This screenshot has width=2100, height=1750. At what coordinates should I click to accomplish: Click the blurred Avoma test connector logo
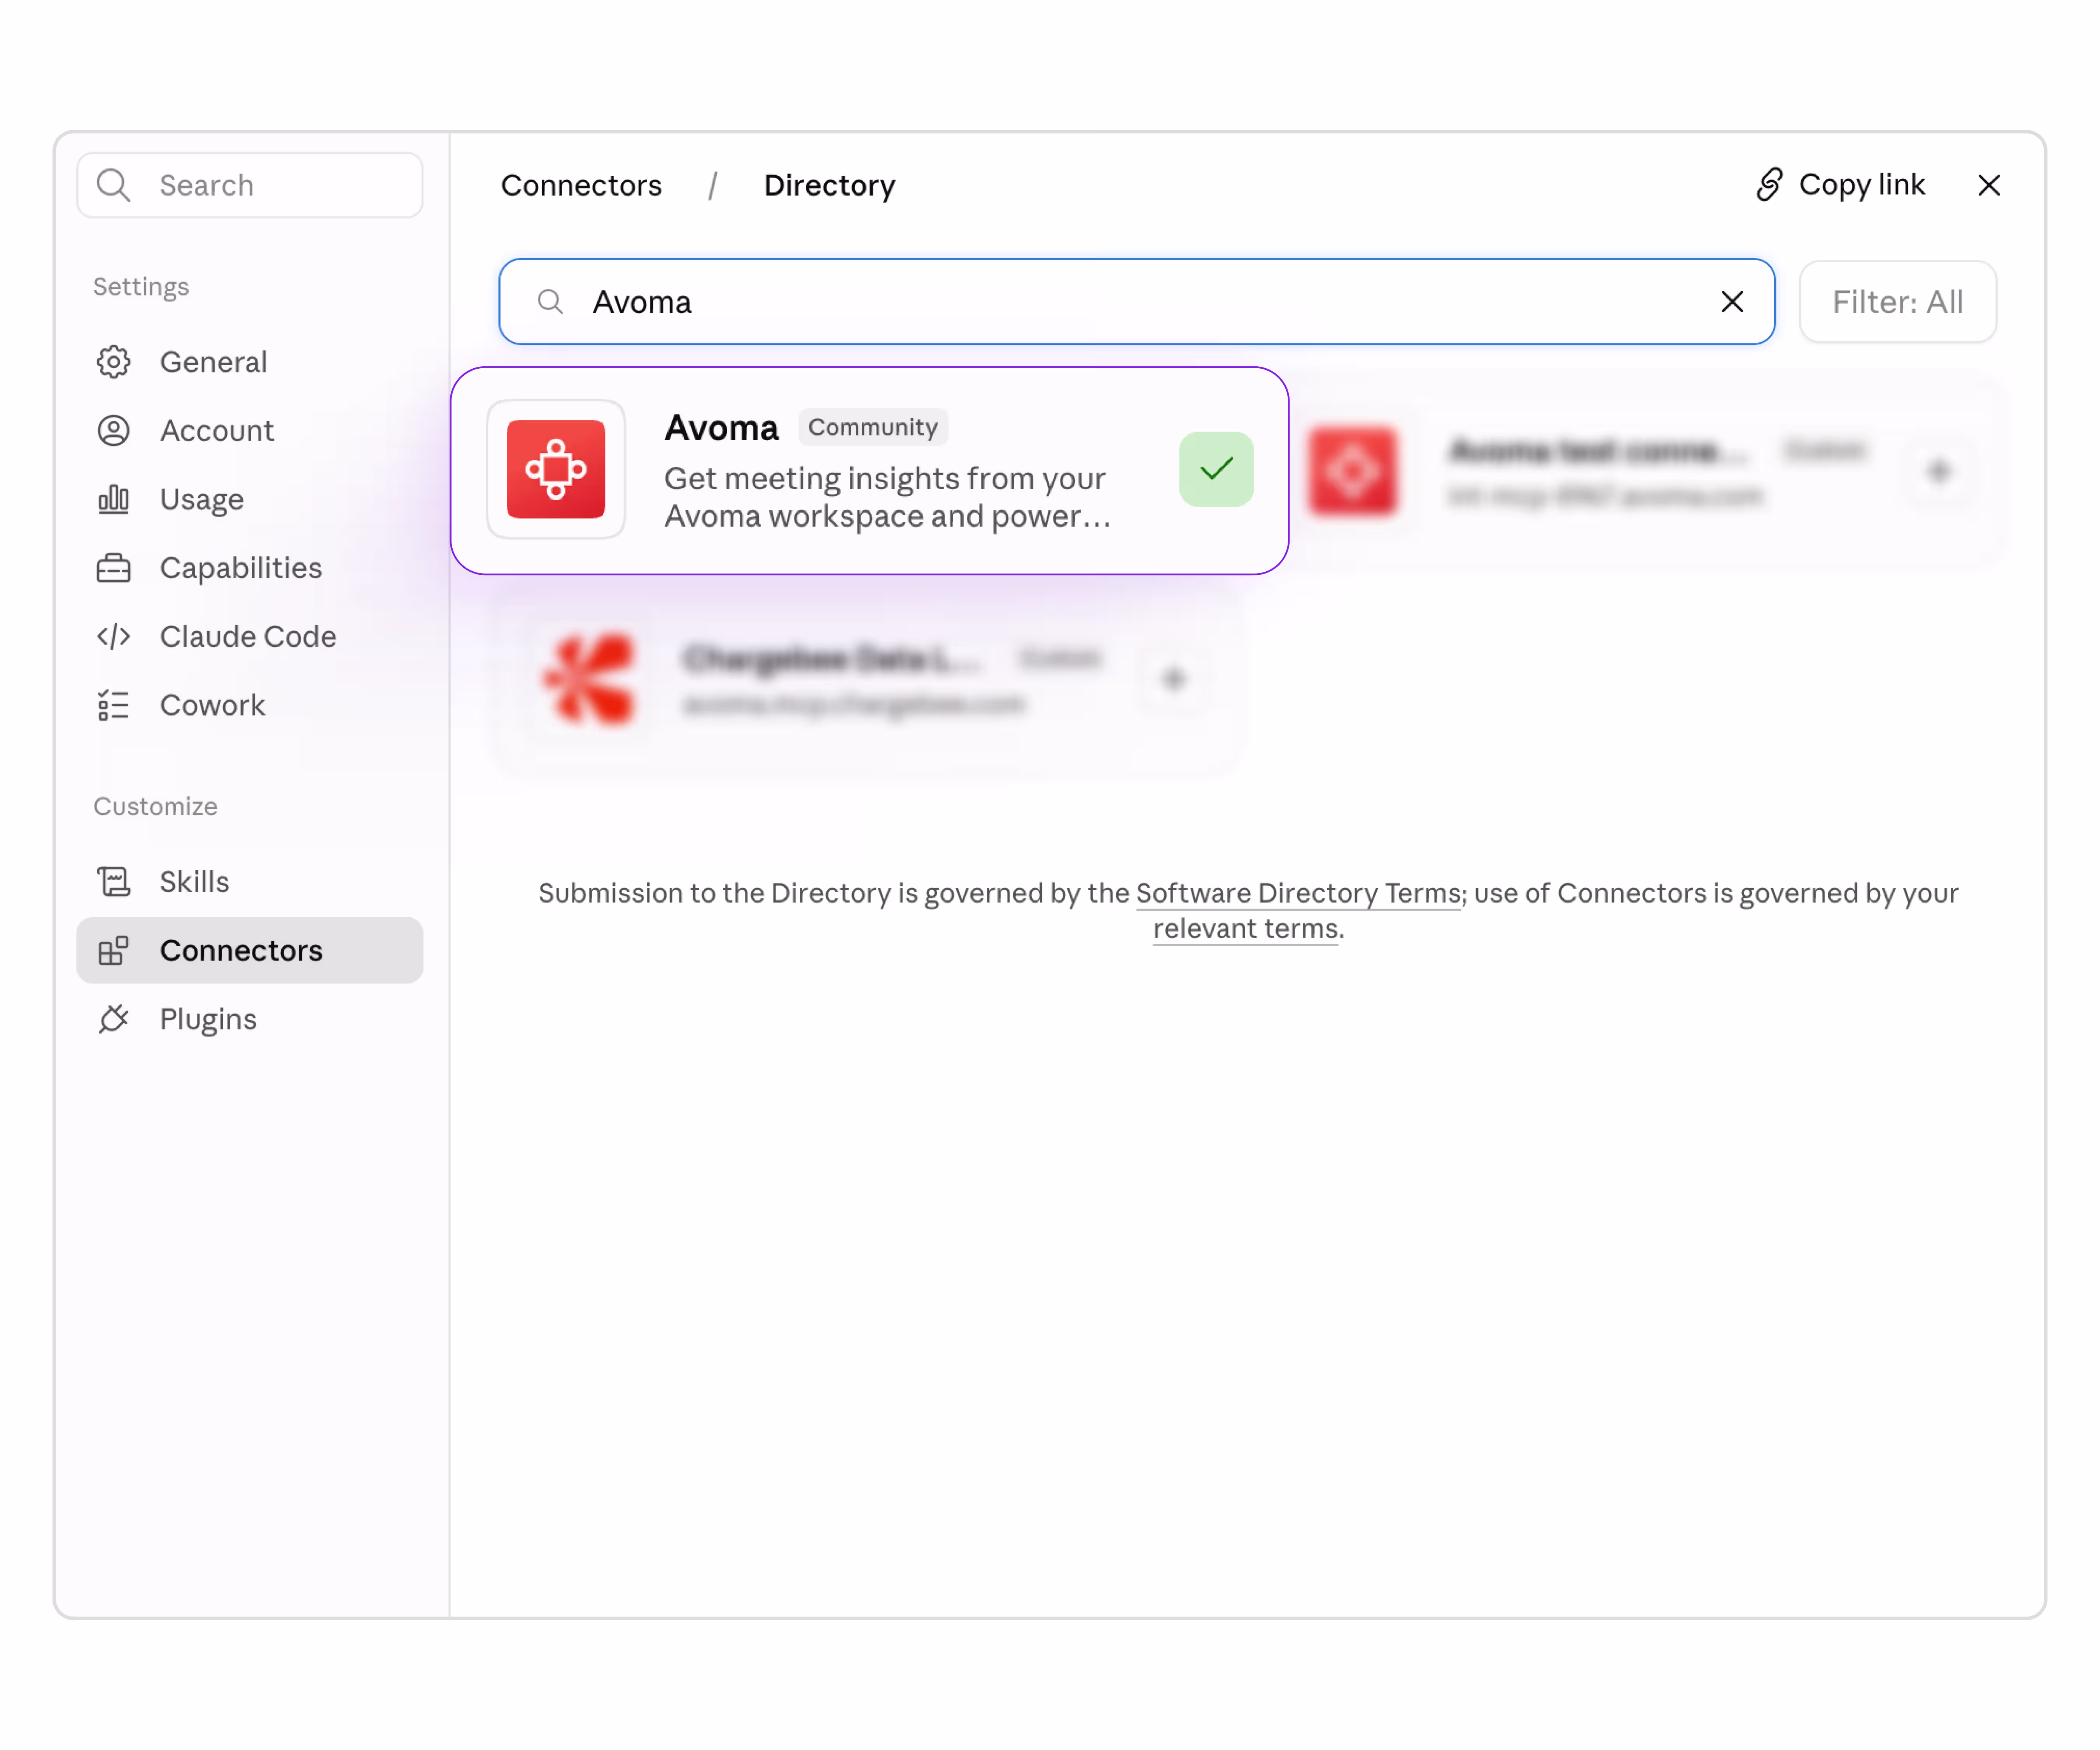(1352, 471)
